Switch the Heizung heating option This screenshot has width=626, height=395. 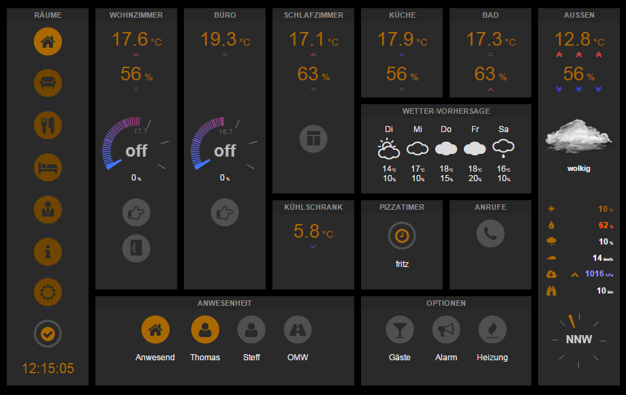click(x=492, y=330)
